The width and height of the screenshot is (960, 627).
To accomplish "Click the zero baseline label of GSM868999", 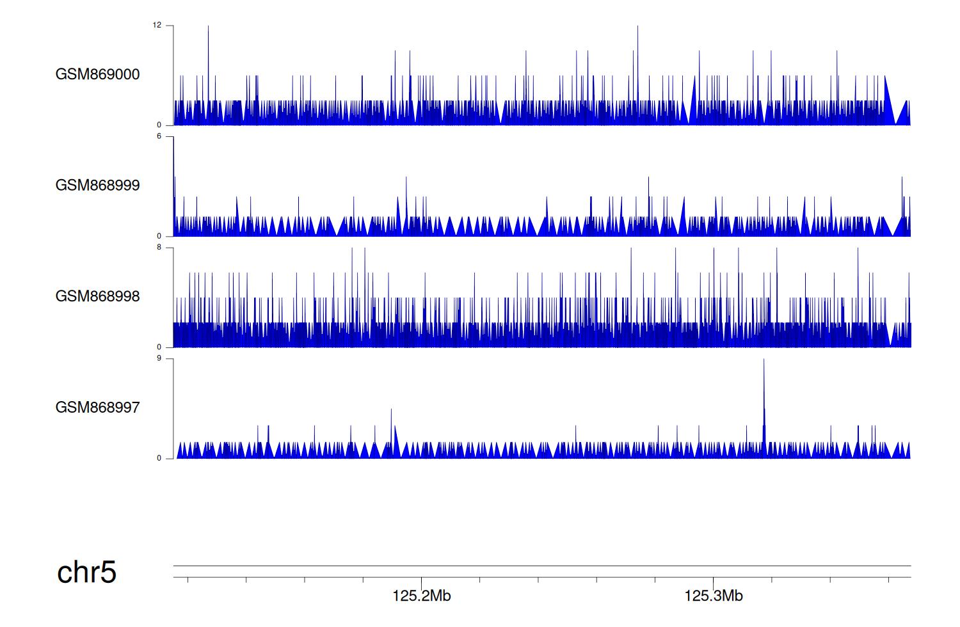I will [159, 236].
